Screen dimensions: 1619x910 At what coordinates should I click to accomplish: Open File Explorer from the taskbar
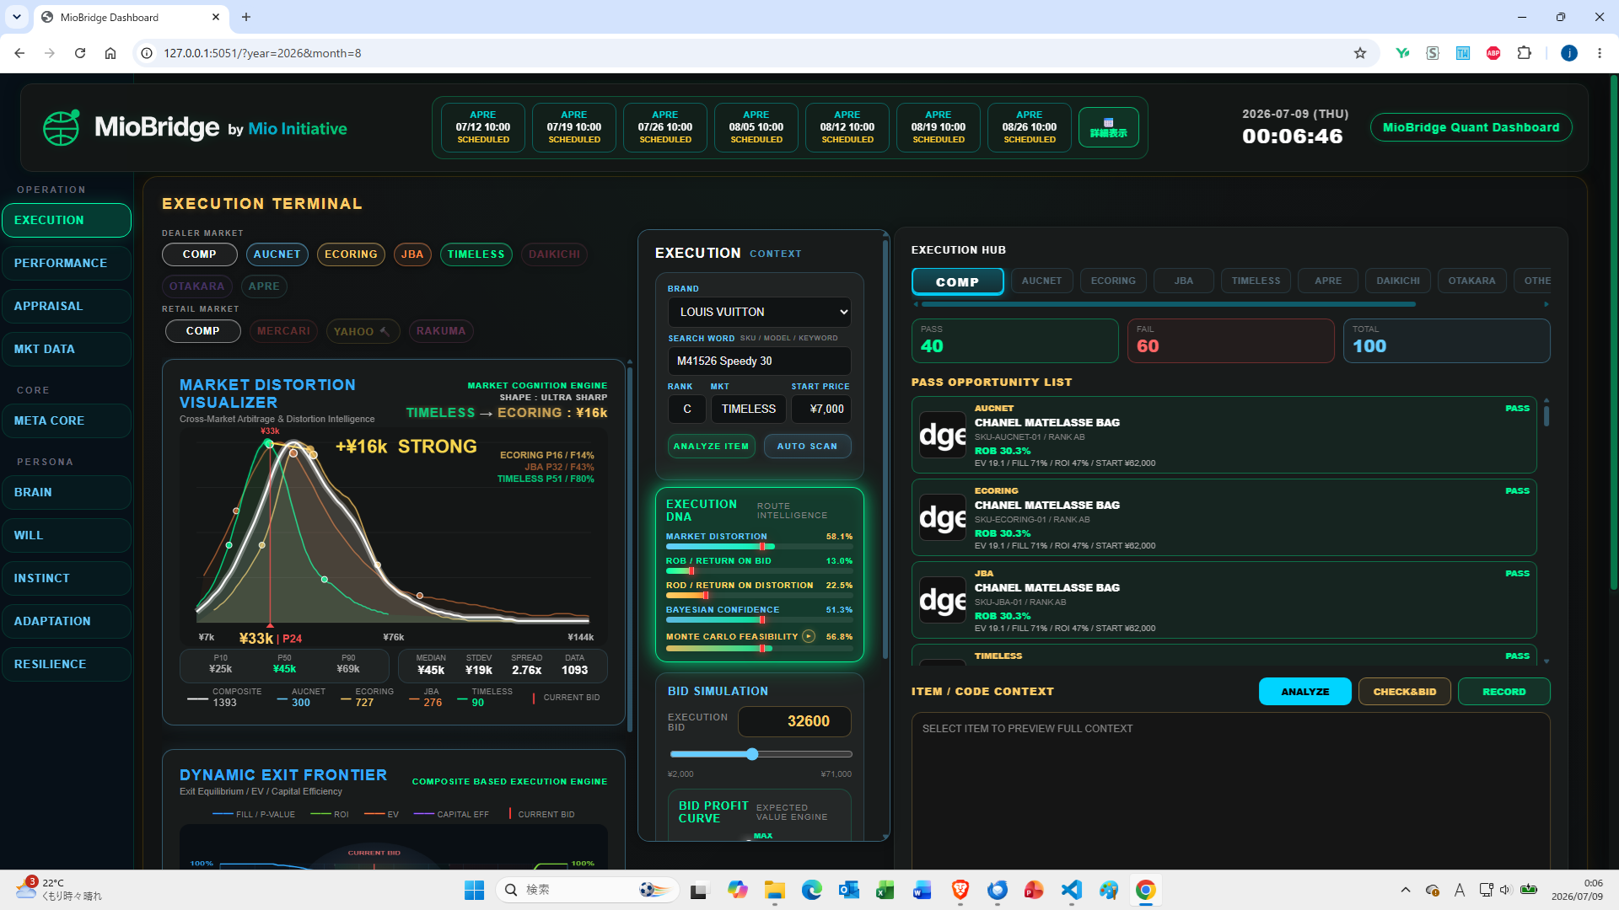tap(774, 890)
